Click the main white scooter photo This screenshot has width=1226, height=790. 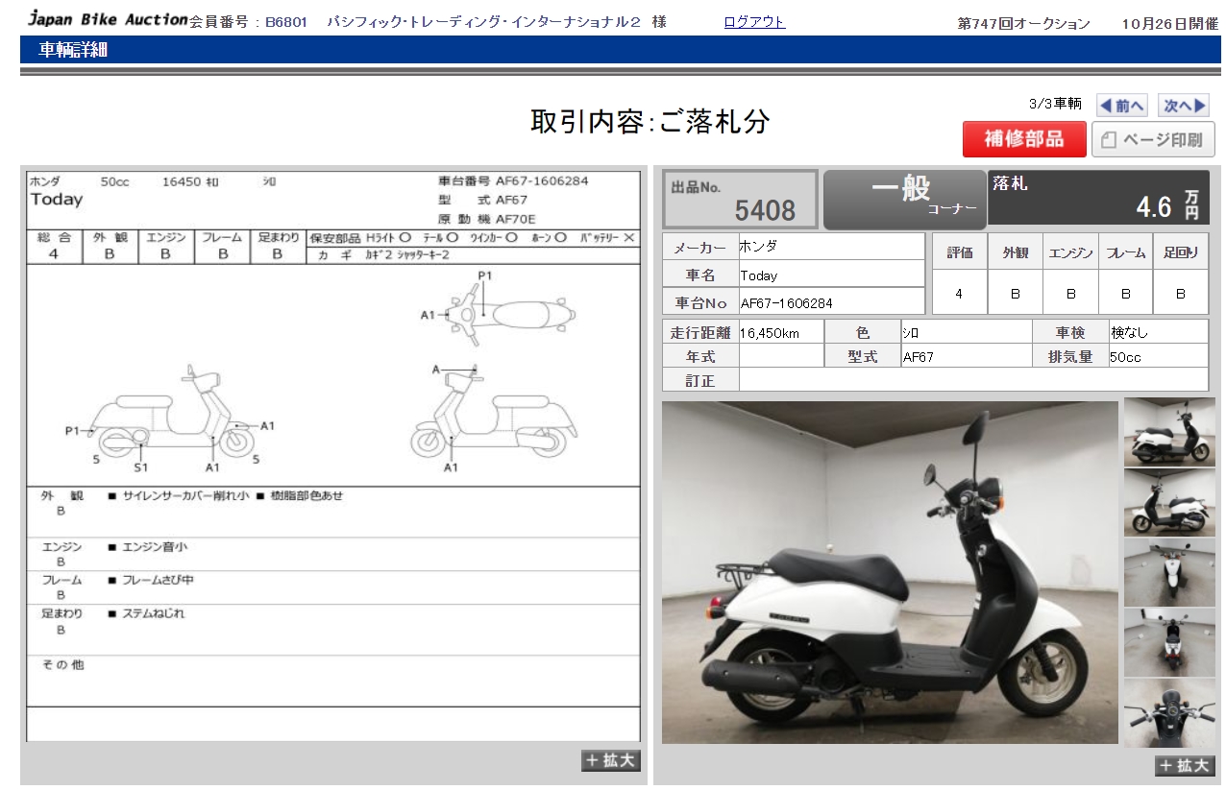point(890,572)
